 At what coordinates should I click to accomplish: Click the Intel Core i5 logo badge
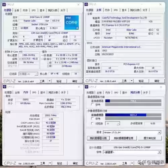(72, 23)
